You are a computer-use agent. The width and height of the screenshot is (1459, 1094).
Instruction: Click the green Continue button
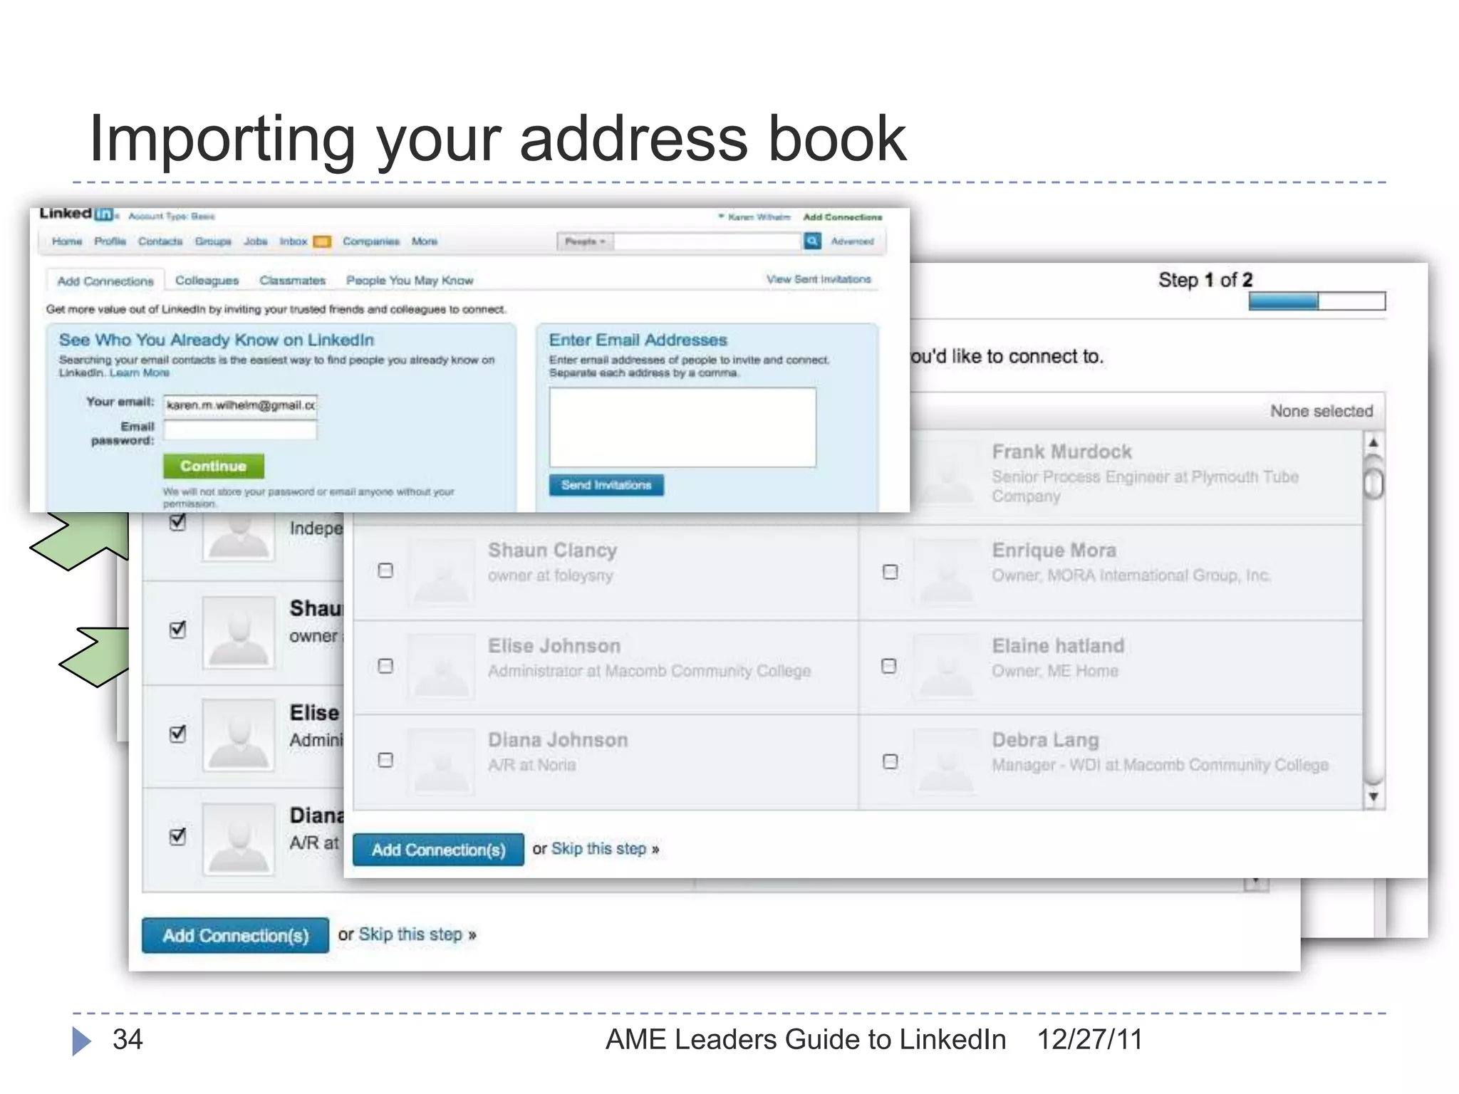tap(214, 467)
